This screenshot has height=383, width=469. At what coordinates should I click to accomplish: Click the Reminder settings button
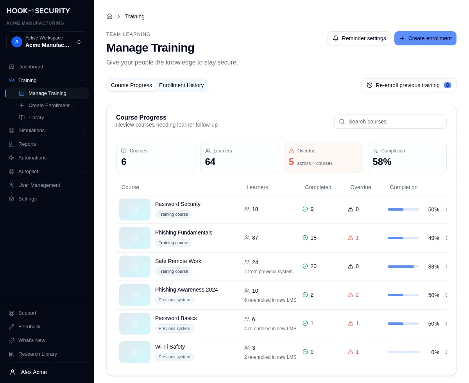tap(359, 38)
